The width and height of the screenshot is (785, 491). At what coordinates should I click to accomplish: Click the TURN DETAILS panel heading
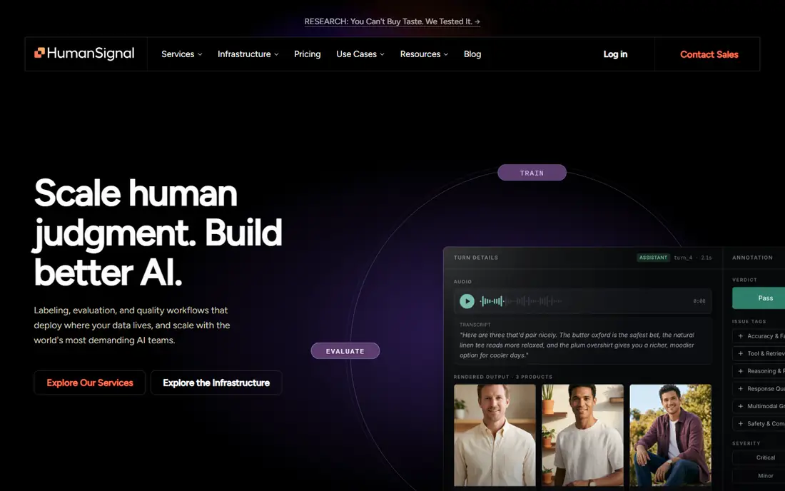pyautogui.click(x=475, y=258)
